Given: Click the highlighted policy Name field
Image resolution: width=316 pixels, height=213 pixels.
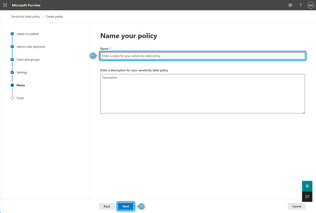Looking at the screenshot, I should pos(202,55).
